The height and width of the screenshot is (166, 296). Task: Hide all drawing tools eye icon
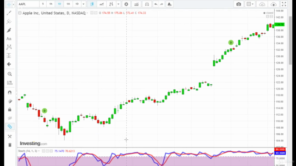click(10, 118)
